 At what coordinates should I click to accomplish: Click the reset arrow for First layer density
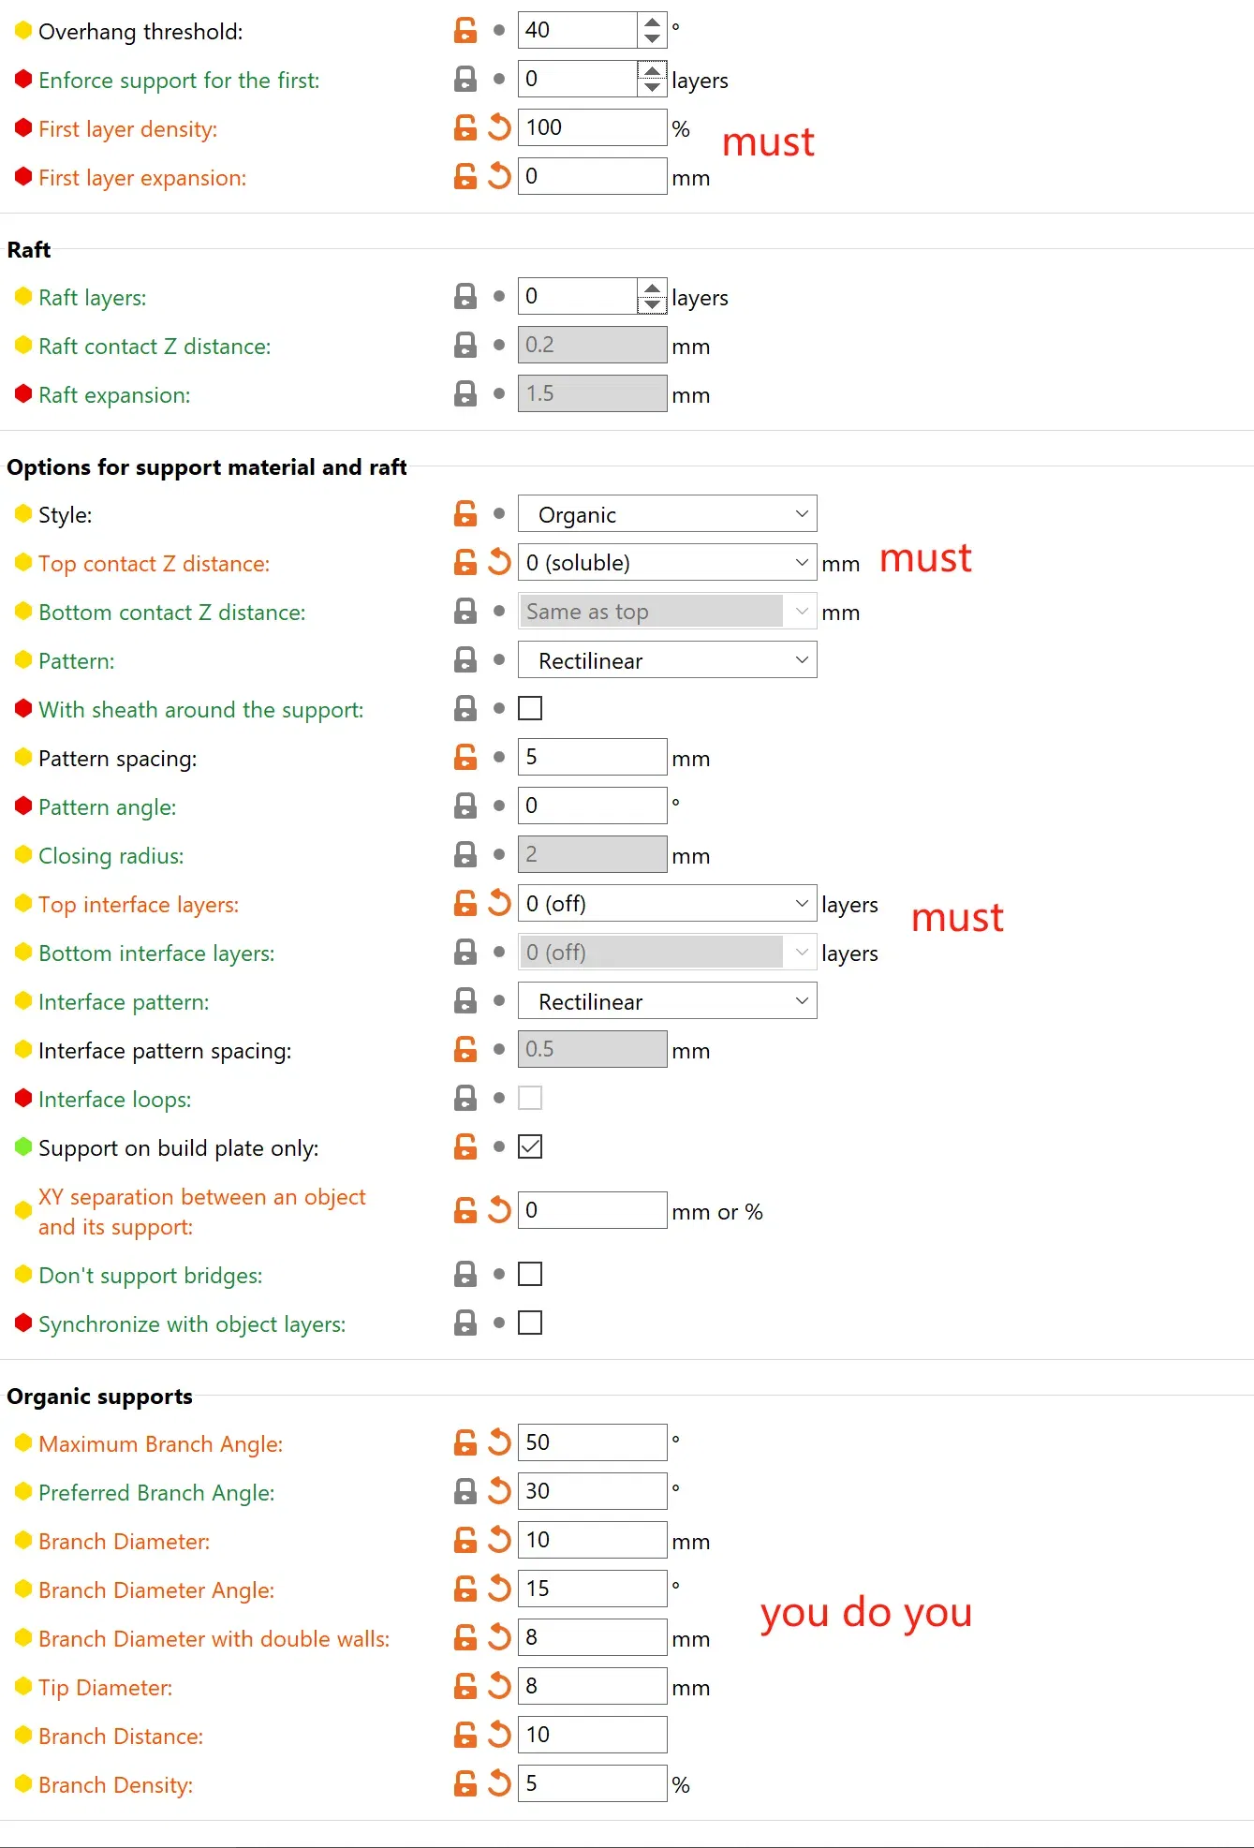point(499,127)
